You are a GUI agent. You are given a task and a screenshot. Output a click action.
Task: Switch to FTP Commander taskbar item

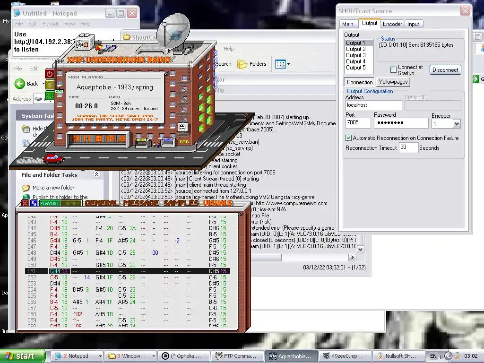[x=237, y=356]
